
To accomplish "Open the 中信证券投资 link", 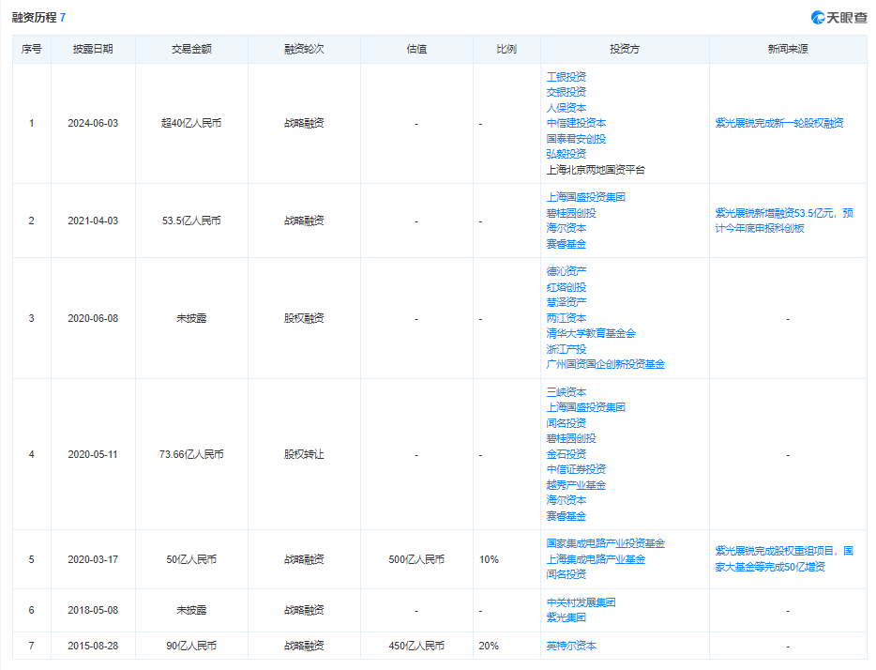I will coord(576,469).
